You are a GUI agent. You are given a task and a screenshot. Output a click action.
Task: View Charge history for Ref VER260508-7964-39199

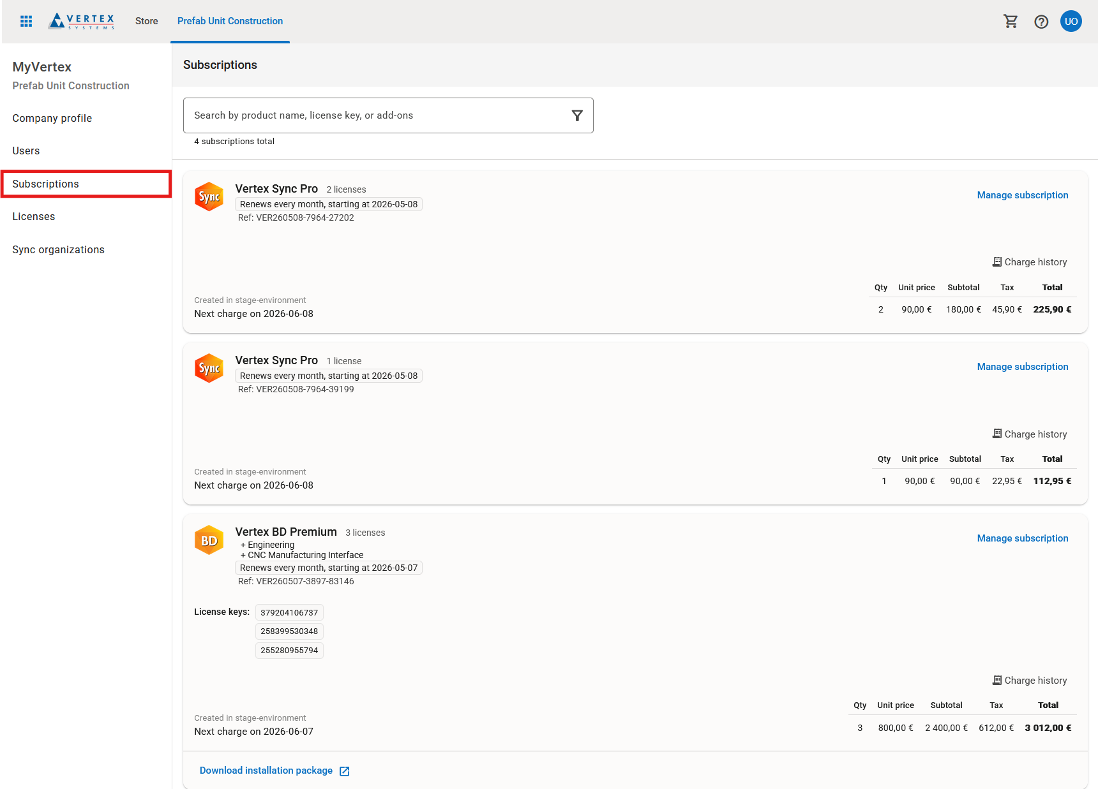pos(1030,434)
